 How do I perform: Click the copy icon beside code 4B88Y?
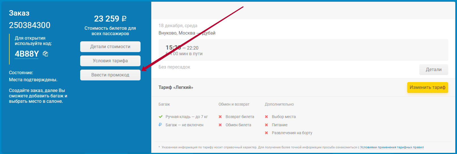(x=45, y=54)
